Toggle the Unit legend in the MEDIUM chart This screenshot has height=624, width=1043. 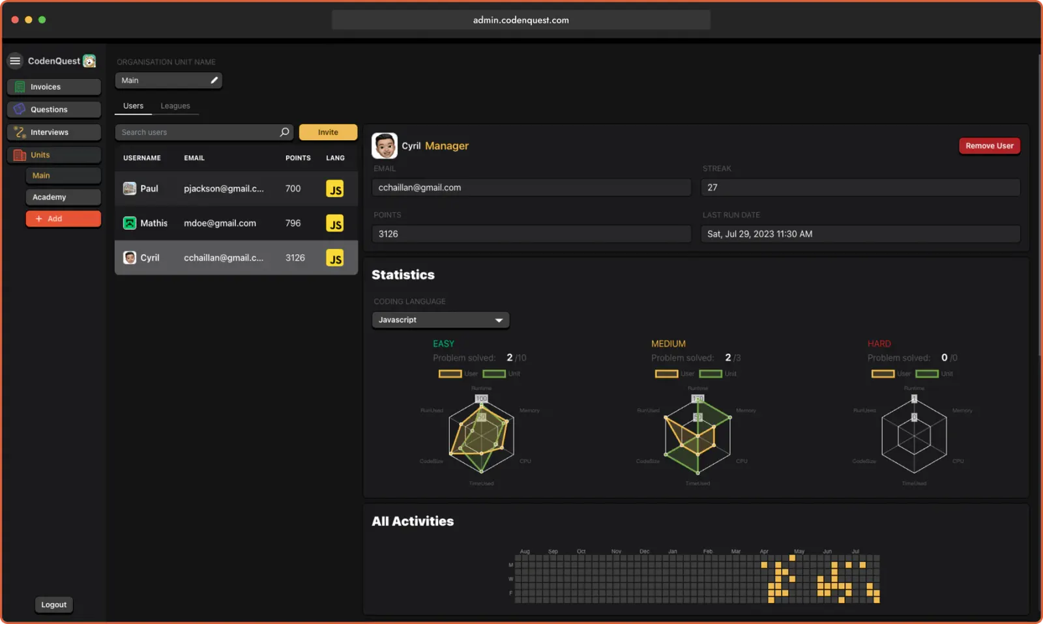(x=718, y=373)
